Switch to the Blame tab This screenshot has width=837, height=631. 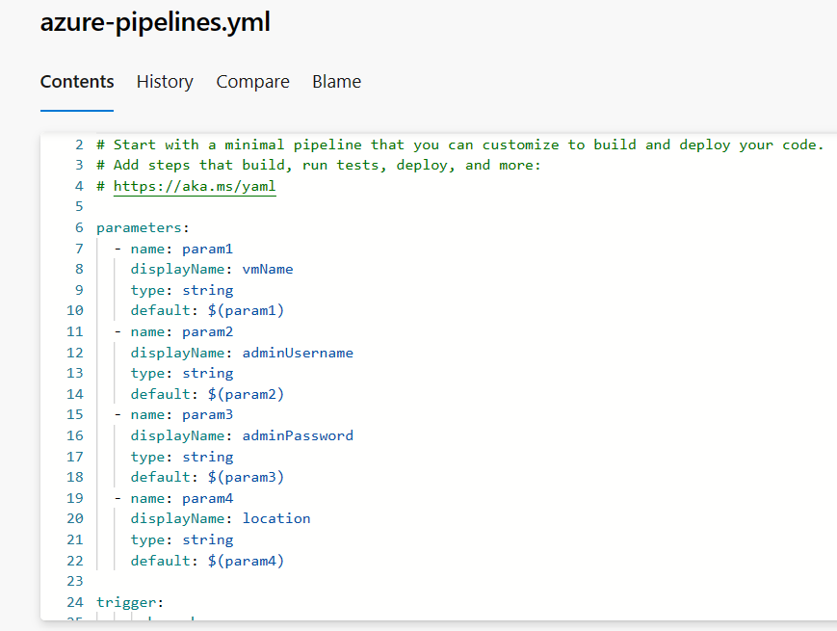(336, 82)
